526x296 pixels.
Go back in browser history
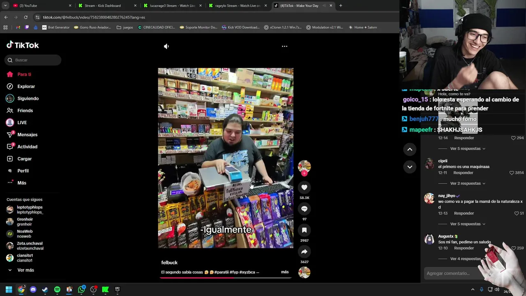click(x=6, y=17)
